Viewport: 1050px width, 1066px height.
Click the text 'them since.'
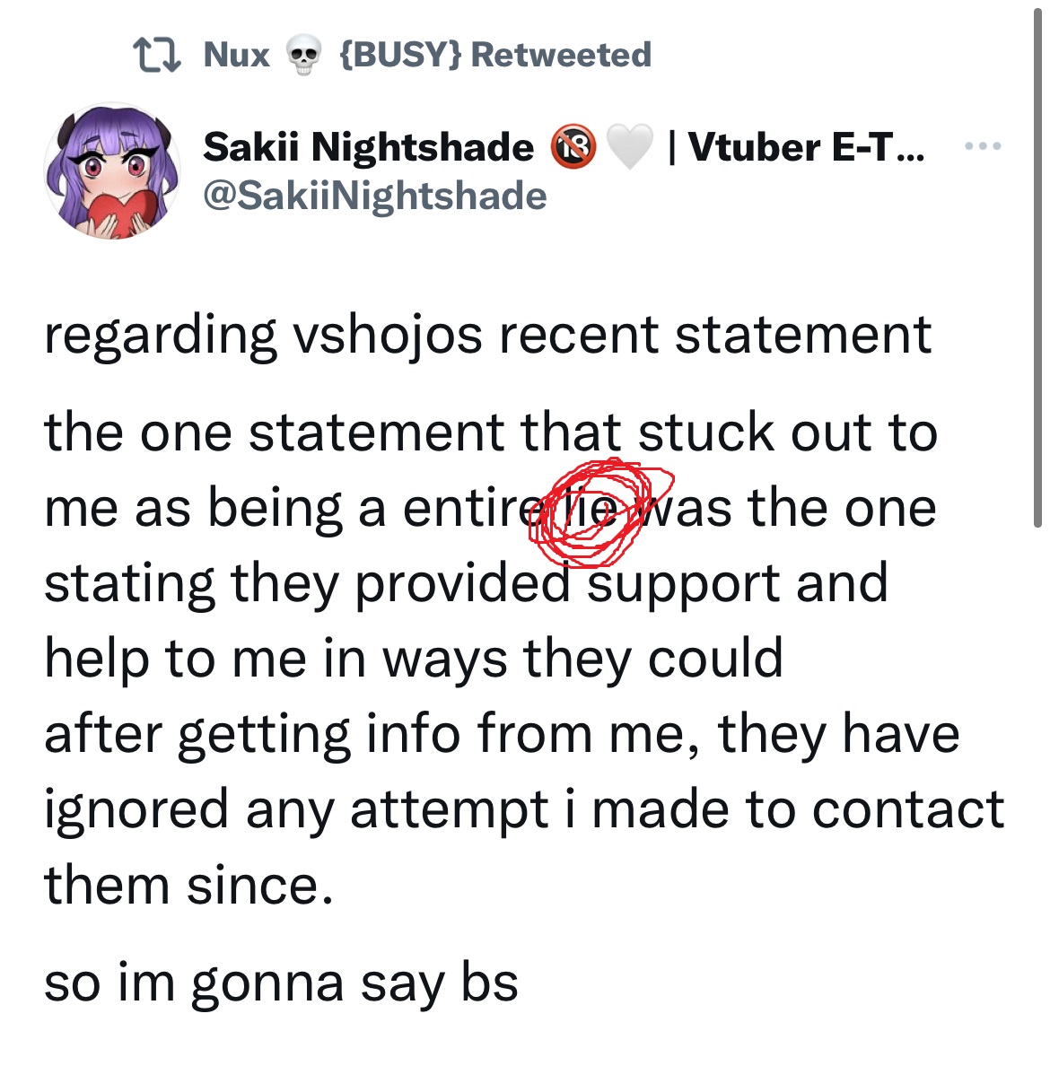(x=188, y=885)
